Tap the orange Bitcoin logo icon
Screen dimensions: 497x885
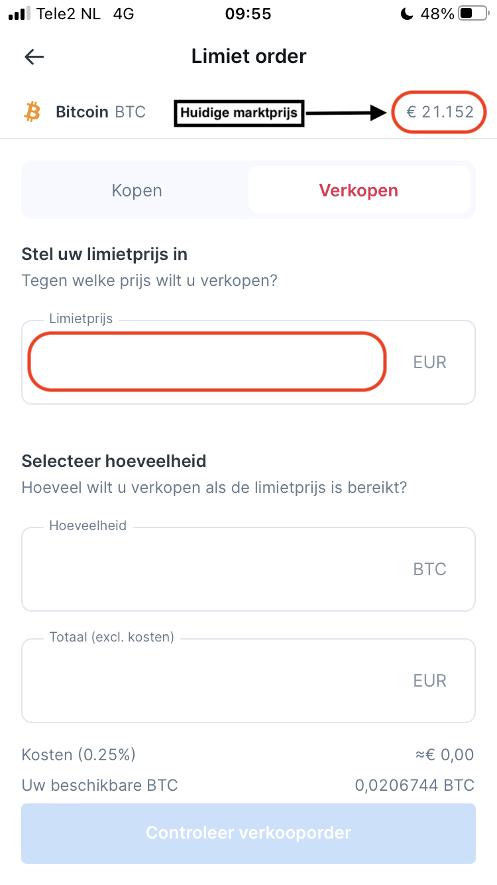tap(32, 111)
